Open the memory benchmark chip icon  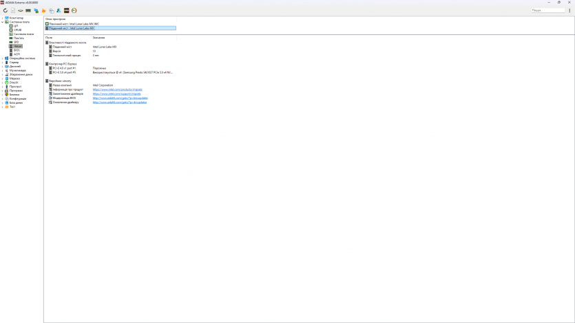(28, 10)
